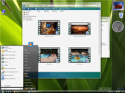The width and height of the screenshot is (125, 93).
Task: Open Last 30 Days Documents in the navigation pane
Action: [30, 16]
